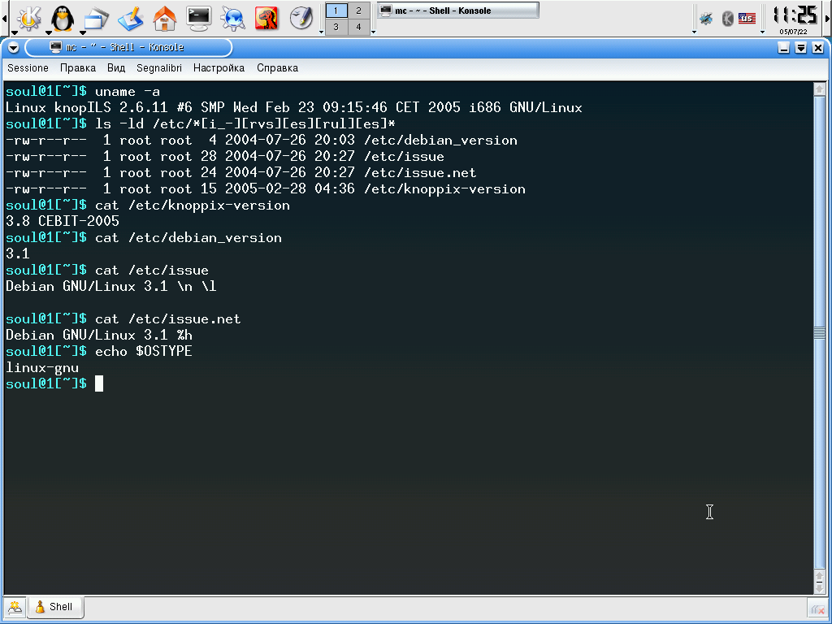Launch the Konqueror web browser icon
832x624 pixels.
[232, 18]
